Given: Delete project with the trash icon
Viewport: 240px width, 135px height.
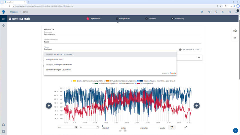Looking at the screenshot, I should click(x=229, y=12).
